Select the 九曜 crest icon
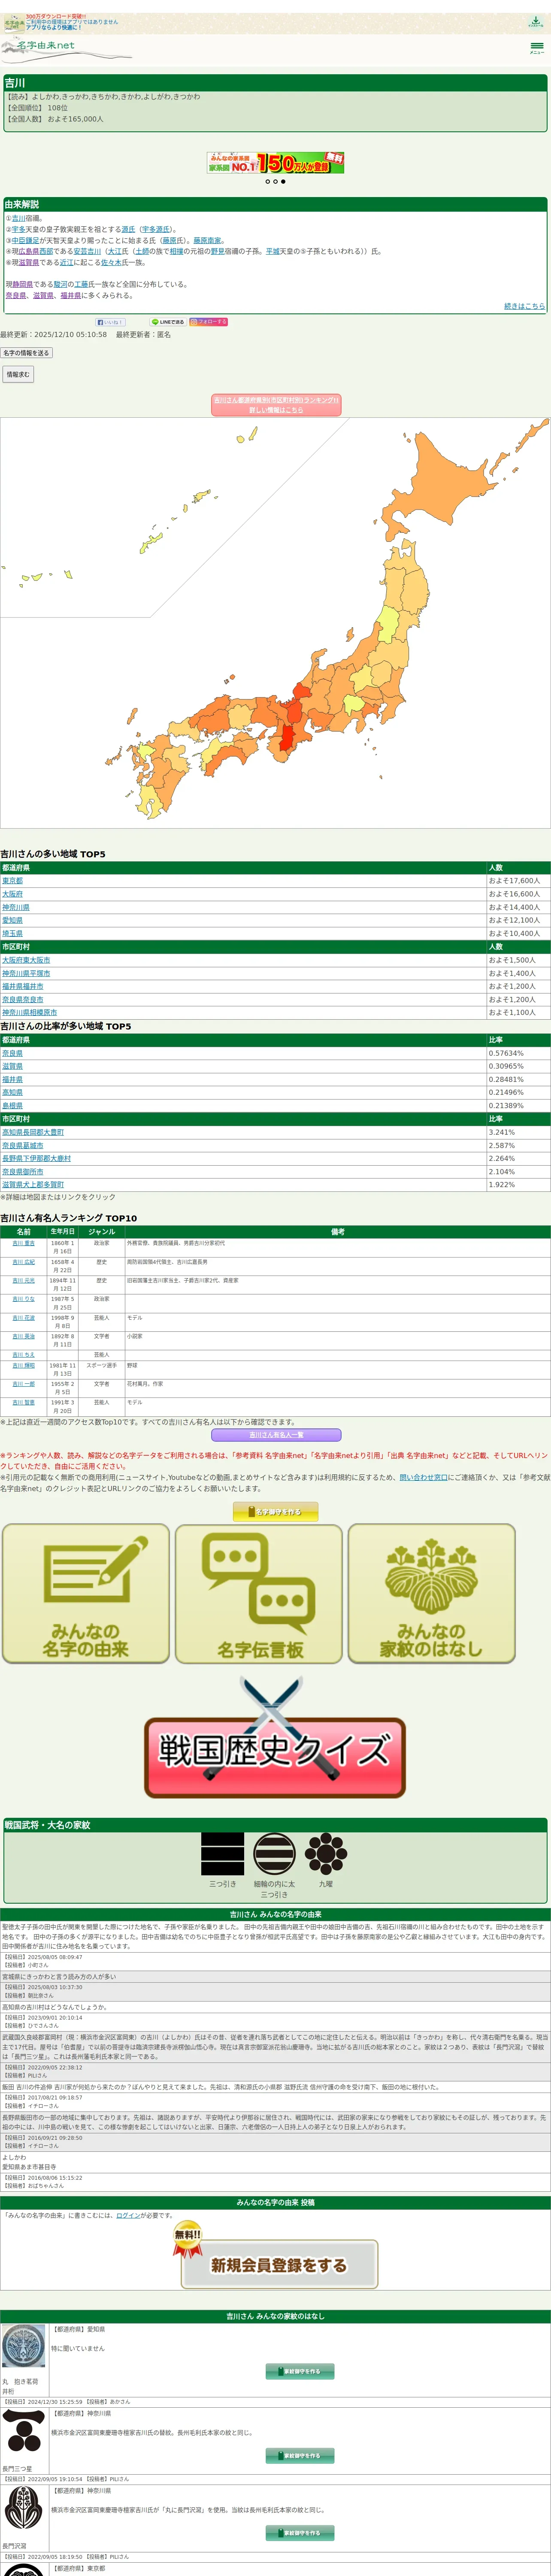 (x=326, y=1853)
